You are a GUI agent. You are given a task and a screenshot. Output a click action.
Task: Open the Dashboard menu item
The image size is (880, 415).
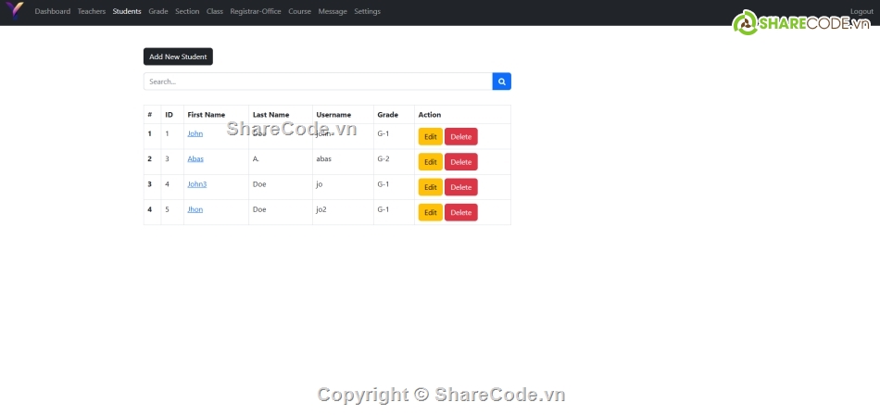(x=52, y=12)
